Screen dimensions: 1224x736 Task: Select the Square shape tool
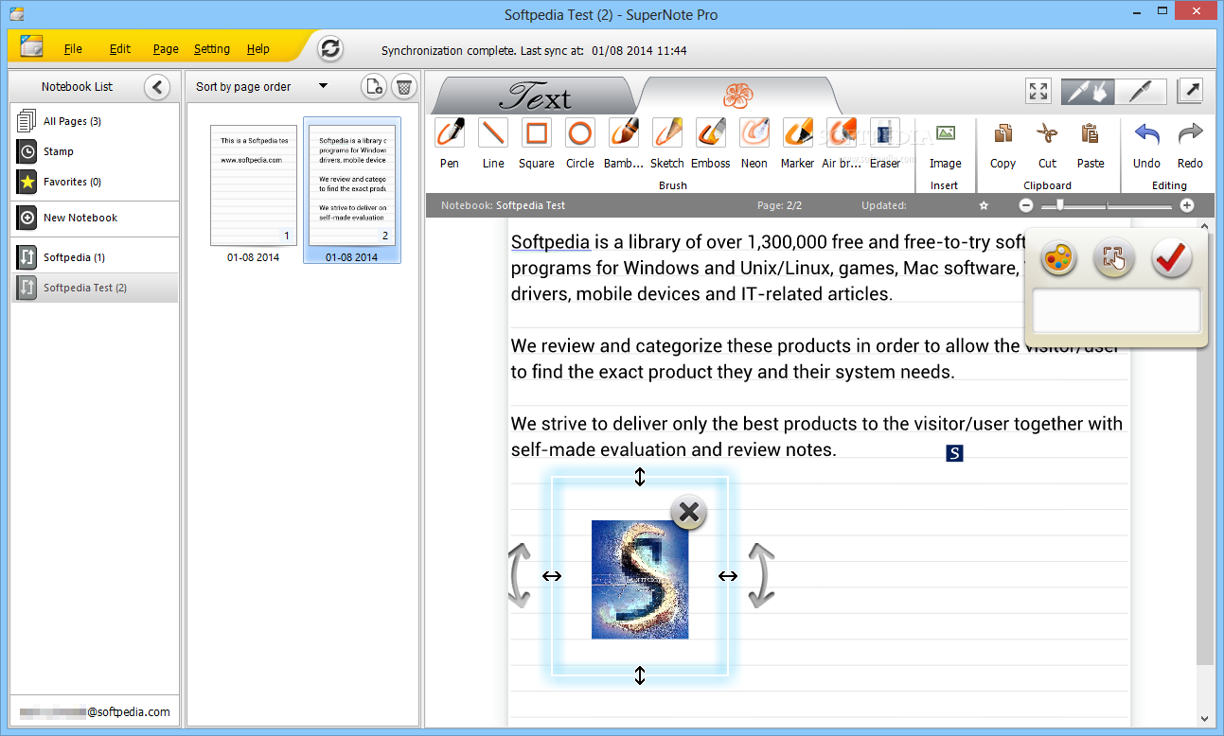point(537,143)
